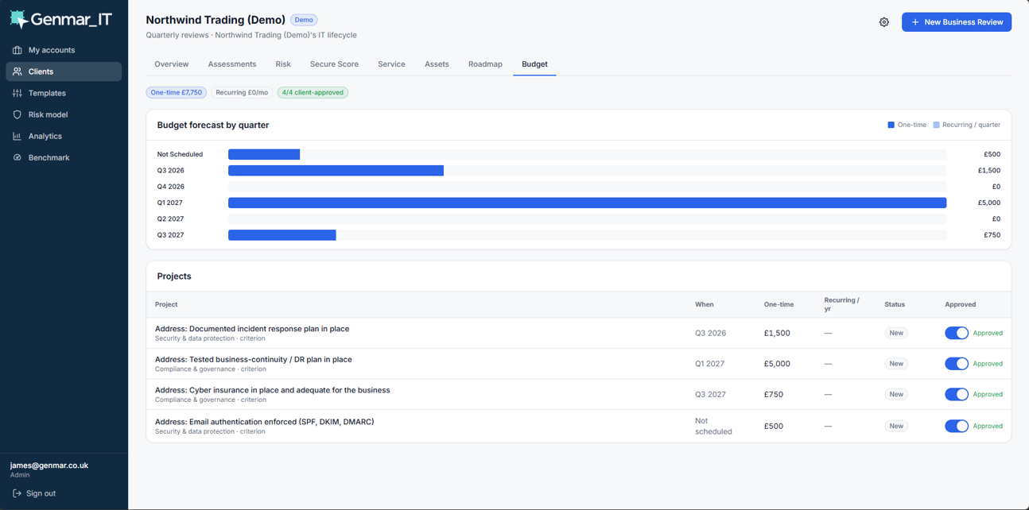Open the Cyber insurance in place project
Screen dimensions: 1029x510
(273, 390)
